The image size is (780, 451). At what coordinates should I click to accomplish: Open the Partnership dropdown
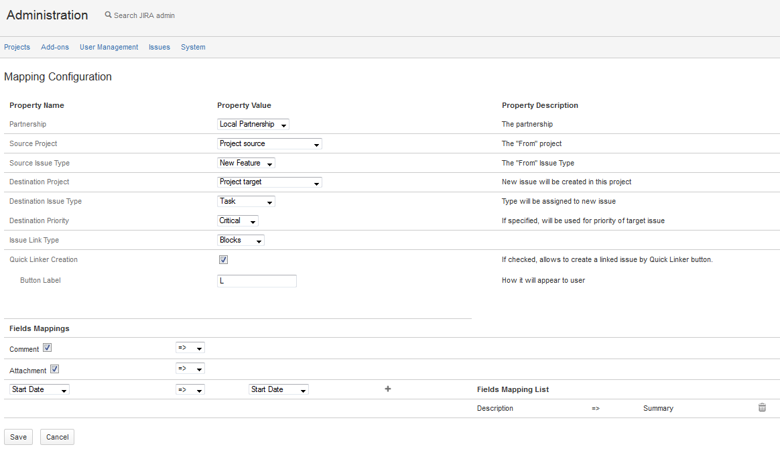tap(253, 125)
